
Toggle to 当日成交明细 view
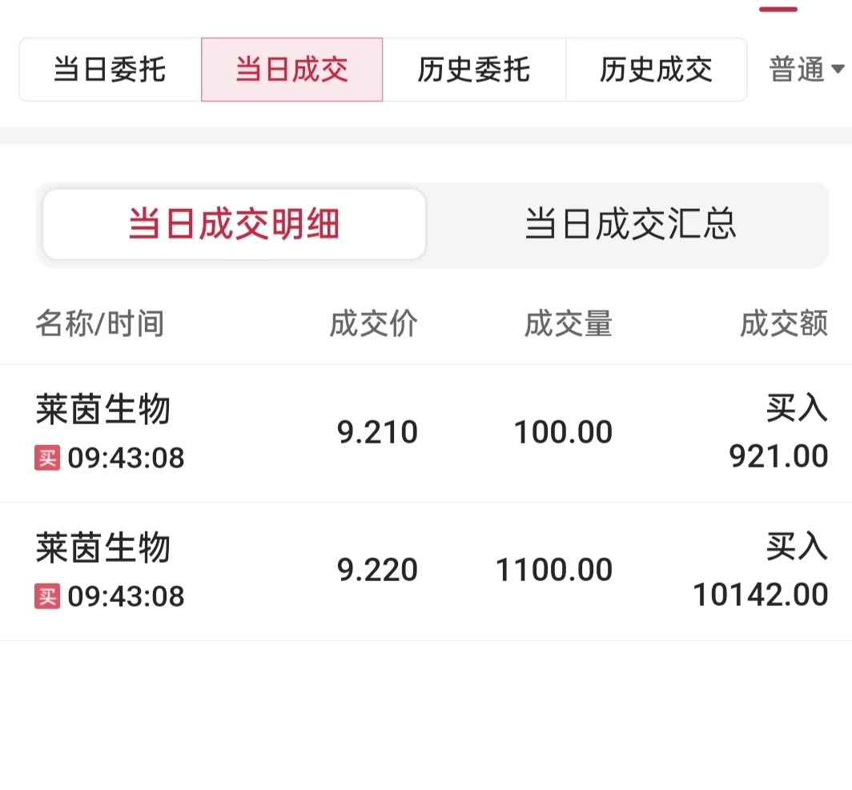[234, 225]
